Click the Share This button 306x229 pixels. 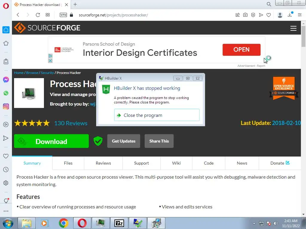coord(159,141)
